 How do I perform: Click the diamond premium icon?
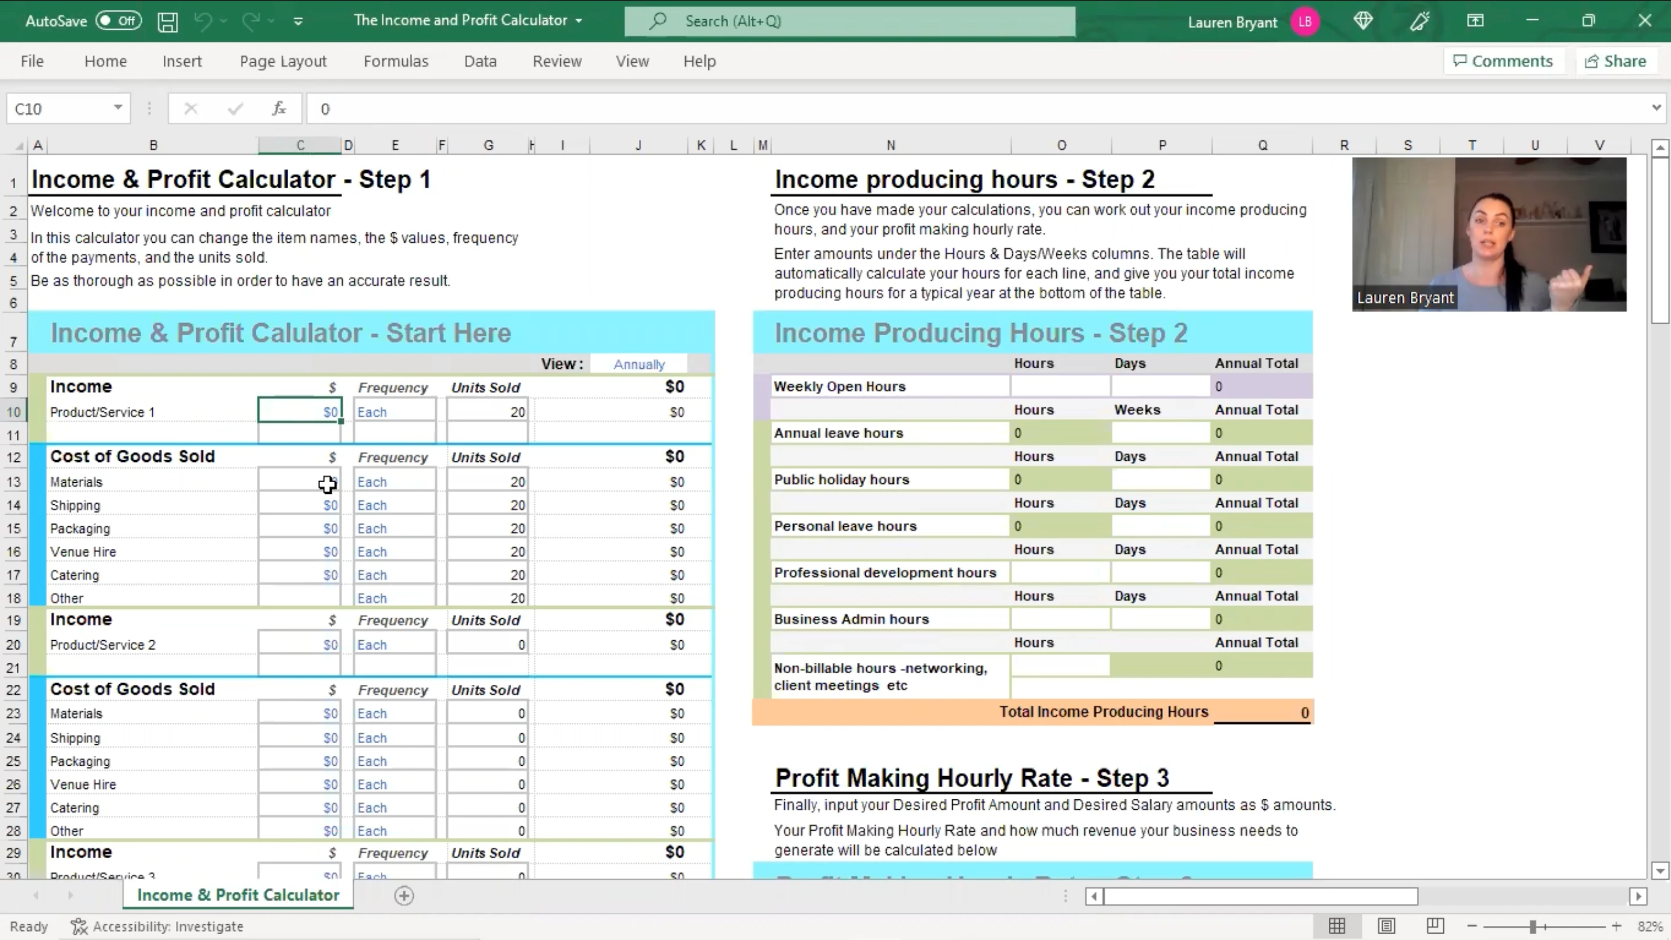pos(1363,21)
